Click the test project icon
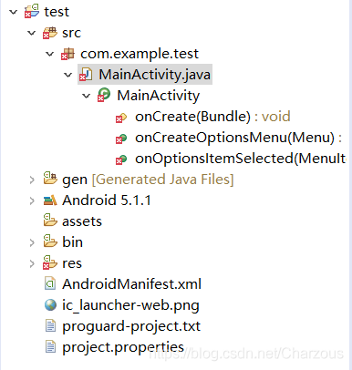352x370 pixels. coord(32,11)
